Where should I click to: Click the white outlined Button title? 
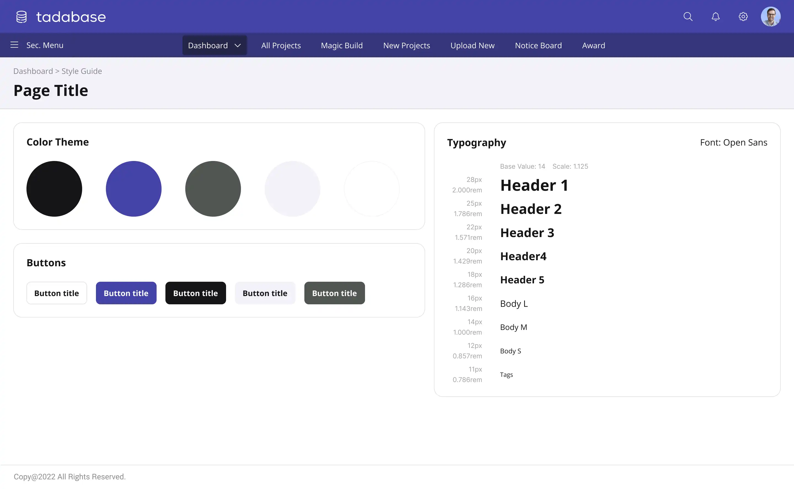pos(57,293)
